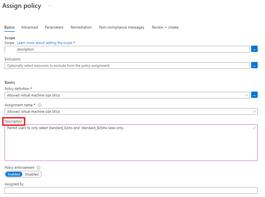Image resolution: width=265 pixels, height=197 pixels.
Task: Disable policy enforcement
Action: tap(32, 174)
